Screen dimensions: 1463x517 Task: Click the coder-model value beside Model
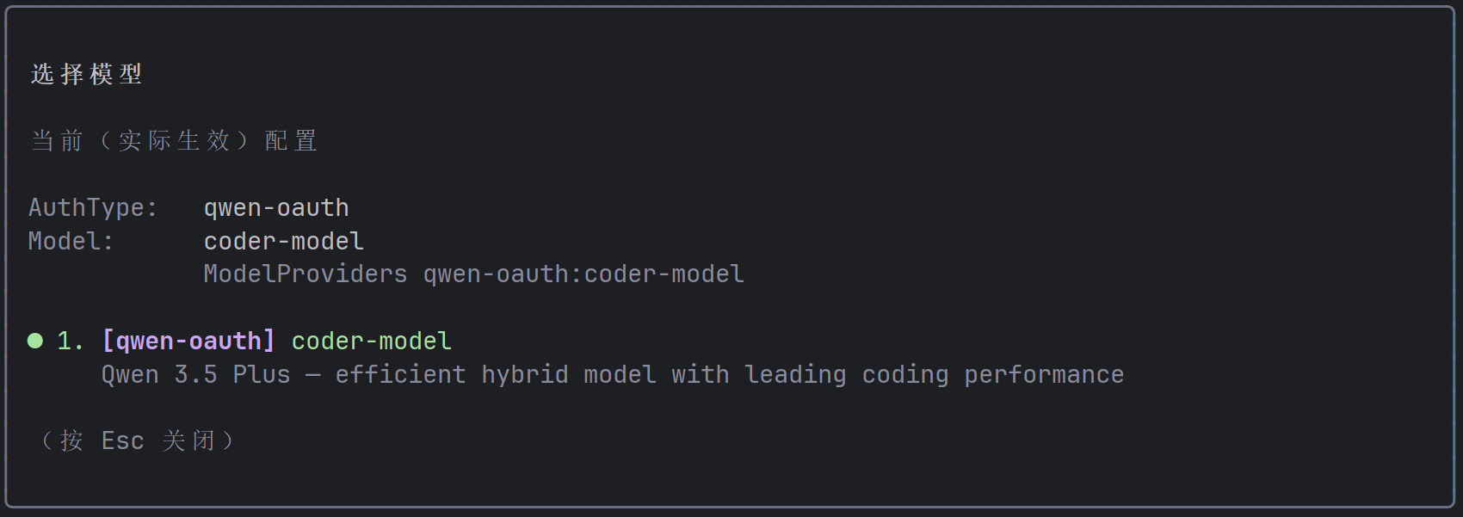point(284,241)
